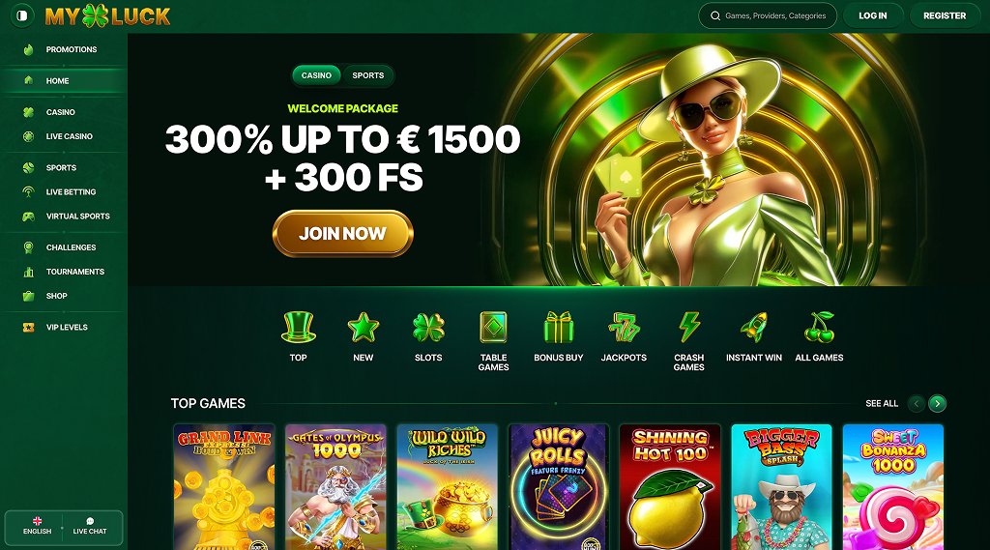
Task: Show previous Top Games with left arrow
Action: pos(917,403)
